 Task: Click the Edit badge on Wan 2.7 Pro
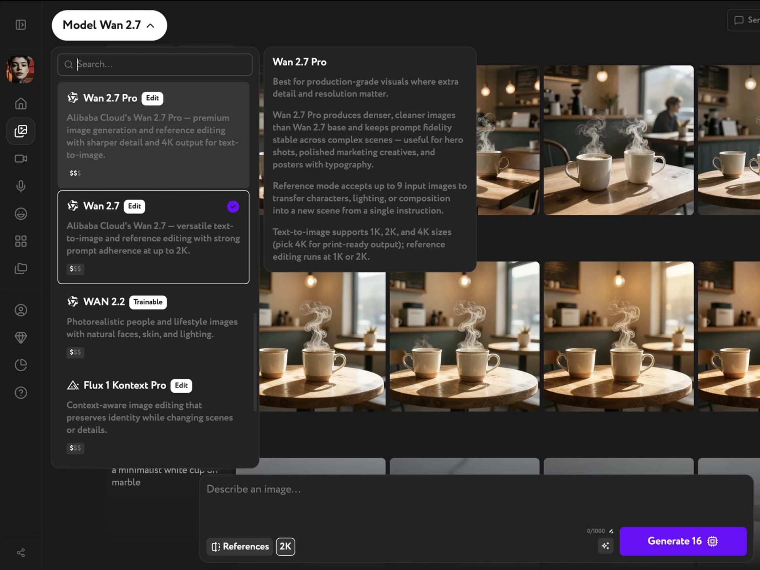(152, 98)
